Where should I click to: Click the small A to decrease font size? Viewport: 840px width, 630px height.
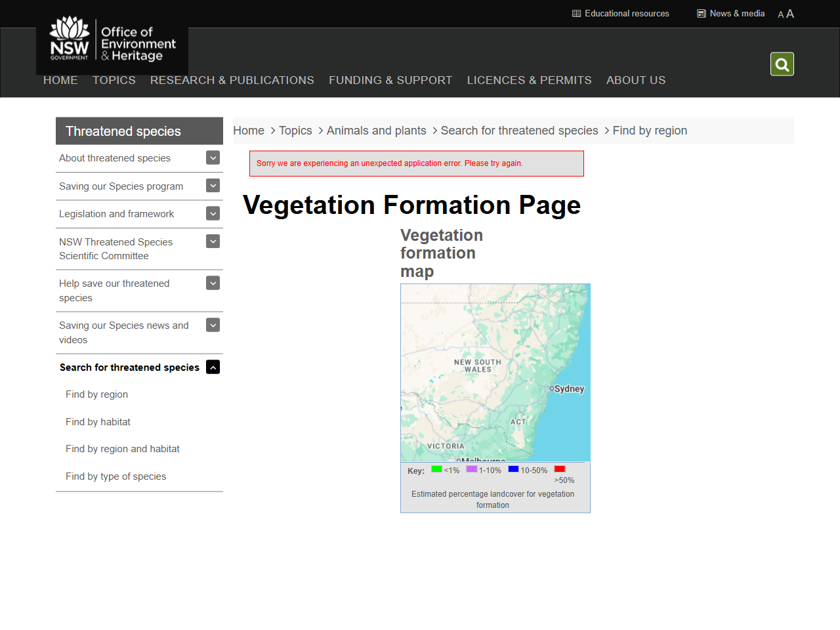coord(780,14)
